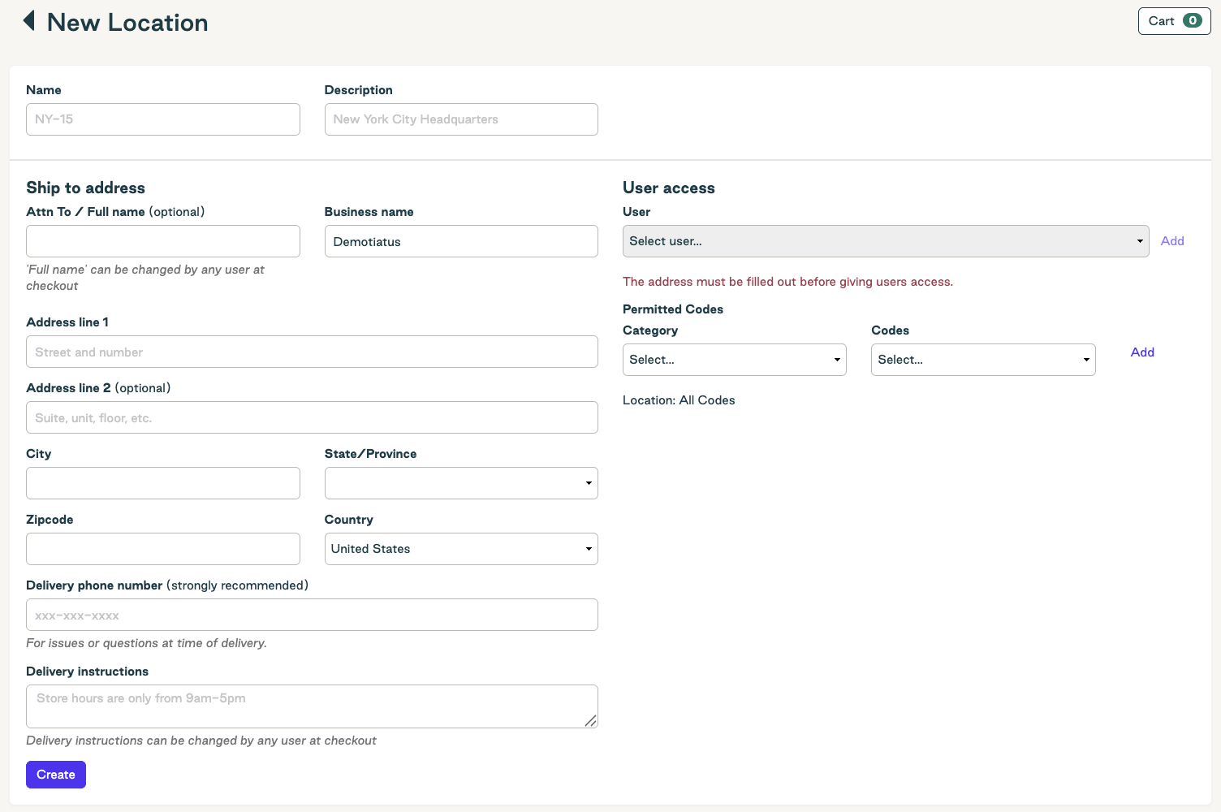Viewport: 1221px width, 812px height.
Task: Focus the Zipcode input field
Action: pyautogui.click(x=163, y=549)
